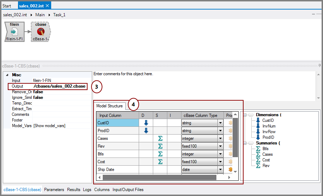Screen dimensions: 323x196
Task: Open the CustID column type dropdown
Action: (x=220, y=123)
